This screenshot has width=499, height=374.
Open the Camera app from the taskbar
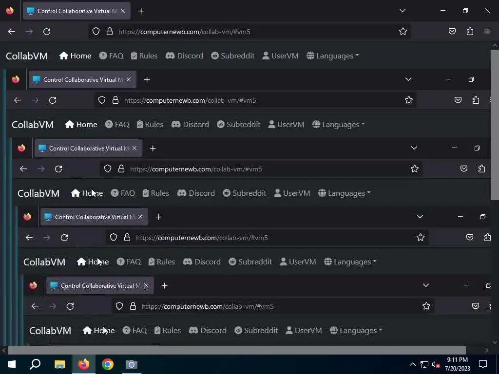pos(131,364)
